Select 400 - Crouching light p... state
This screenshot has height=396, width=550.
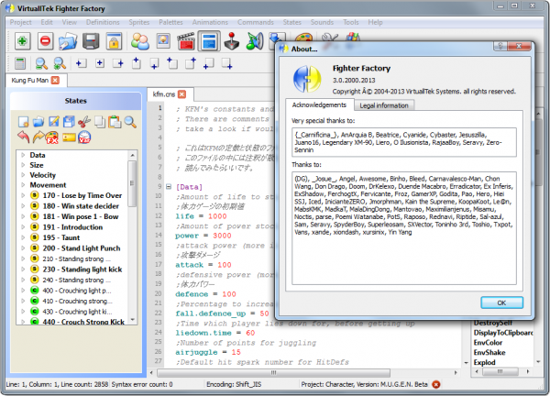77,291
